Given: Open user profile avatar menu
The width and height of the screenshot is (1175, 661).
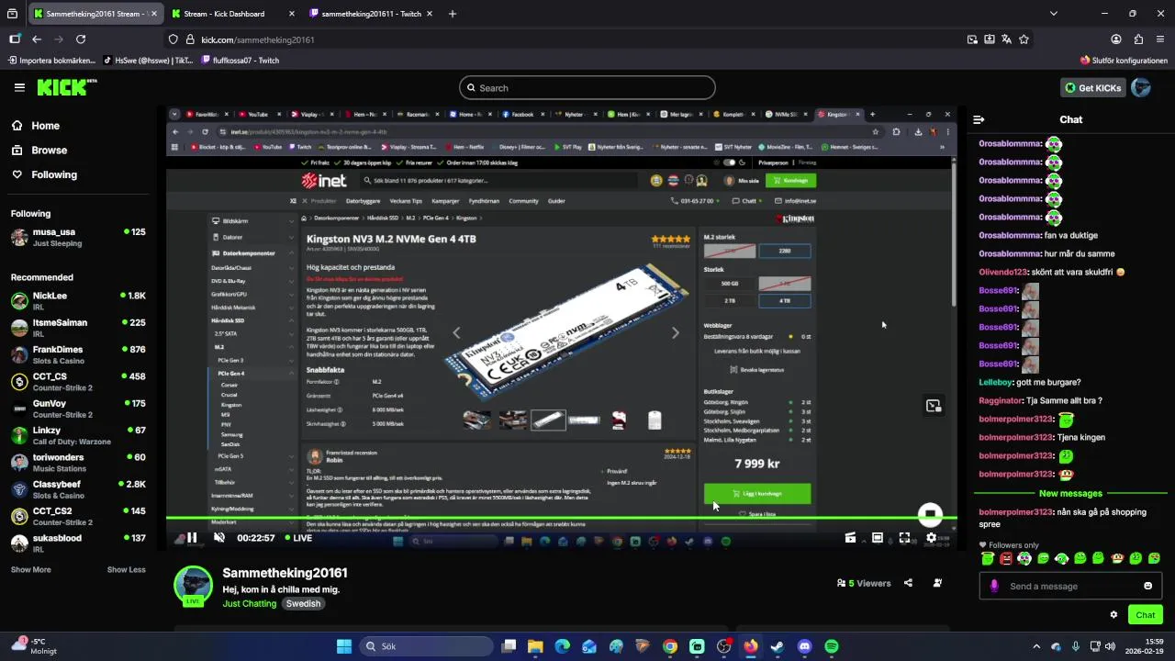Looking at the screenshot, I should point(1141,87).
